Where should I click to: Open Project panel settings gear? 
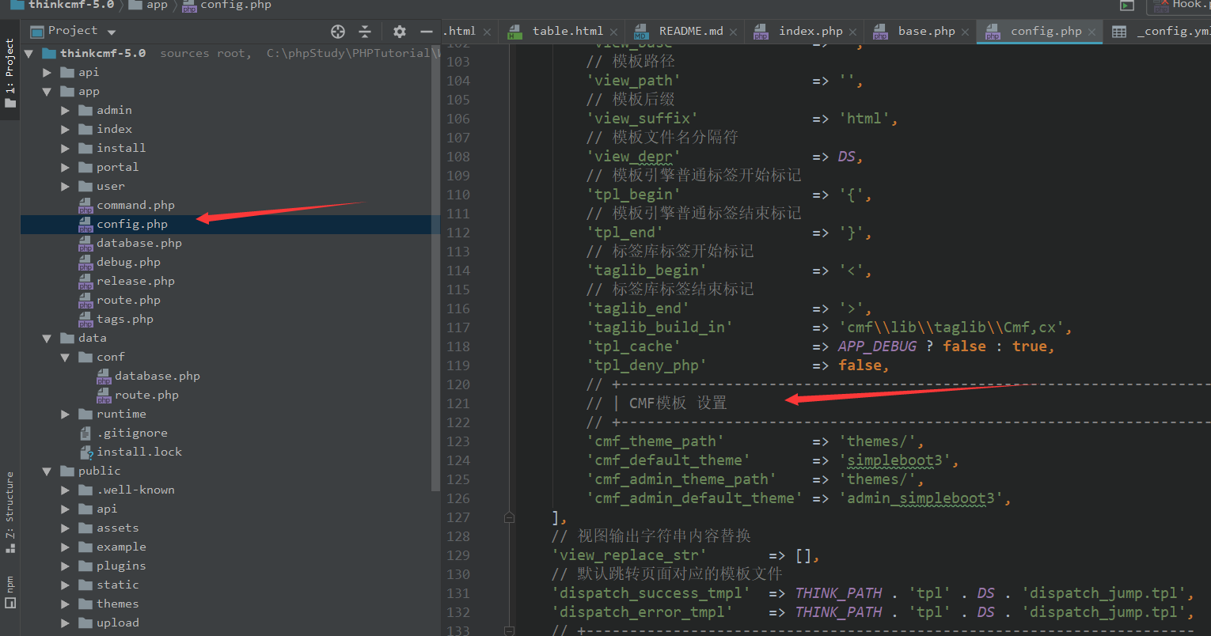pyautogui.click(x=400, y=32)
